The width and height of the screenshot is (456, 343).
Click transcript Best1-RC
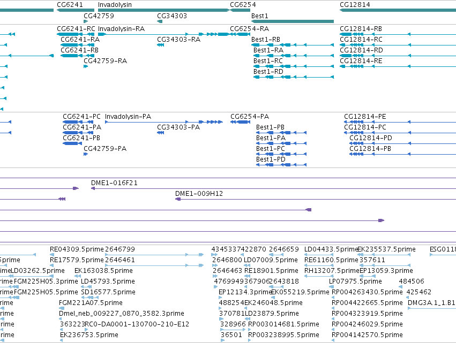[x=268, y=61]
